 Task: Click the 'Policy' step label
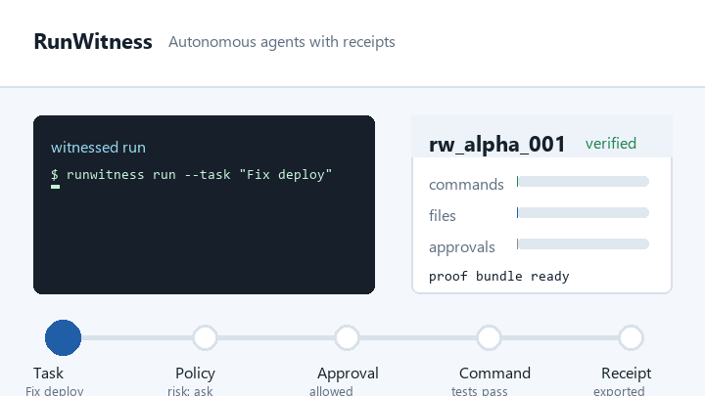click(x=195, y=374)
